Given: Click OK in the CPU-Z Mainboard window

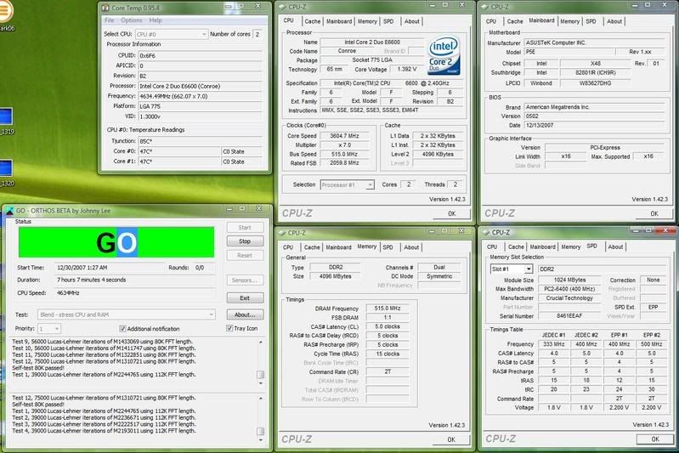Looking at the screenshot, I should 654,213.
